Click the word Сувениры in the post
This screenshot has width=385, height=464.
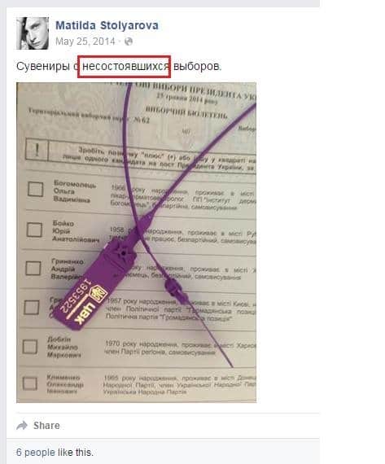point(43,66)
